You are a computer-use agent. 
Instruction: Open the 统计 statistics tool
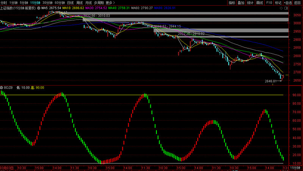(250, 3)
